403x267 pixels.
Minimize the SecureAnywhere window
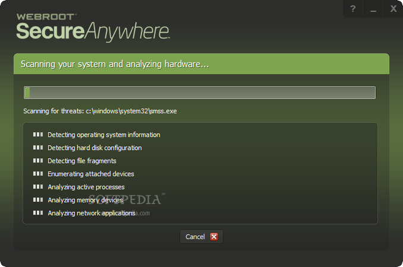[x=373, y=9]
